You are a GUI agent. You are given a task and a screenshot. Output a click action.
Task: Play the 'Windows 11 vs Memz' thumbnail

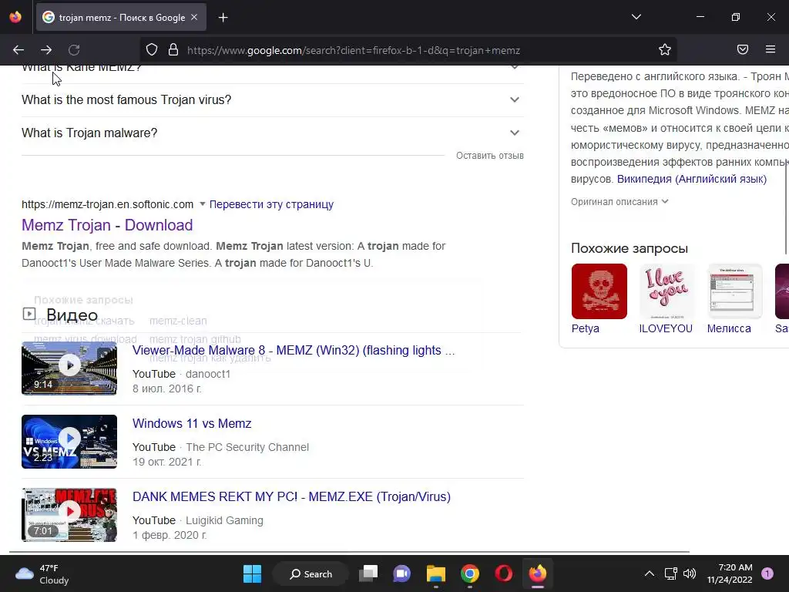click(69, 442)
